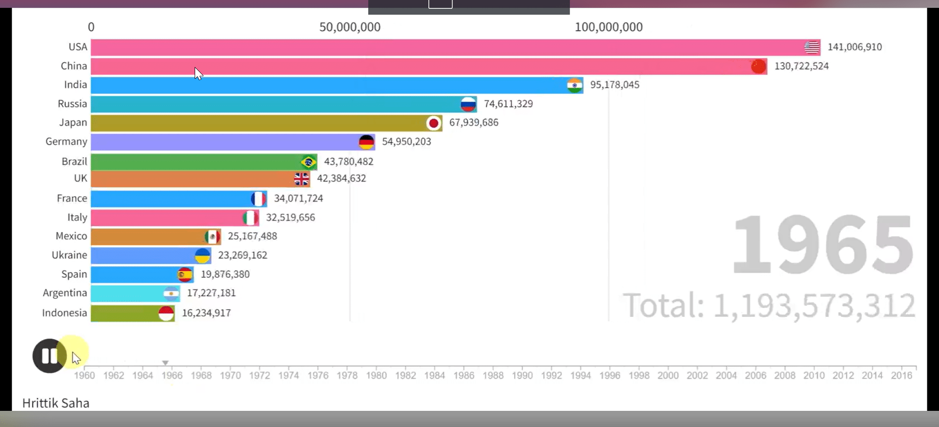Image resolution: width=939 pixels, height=427 pixels.
Task: Click the UK flag icon
Action: point(301,179)
